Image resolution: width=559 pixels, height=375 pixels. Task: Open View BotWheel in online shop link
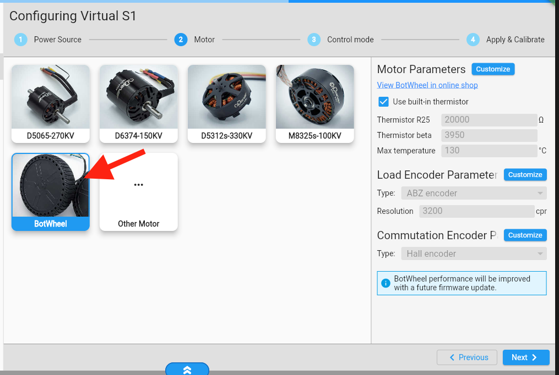pyautogui.click(x=427, y=85)
